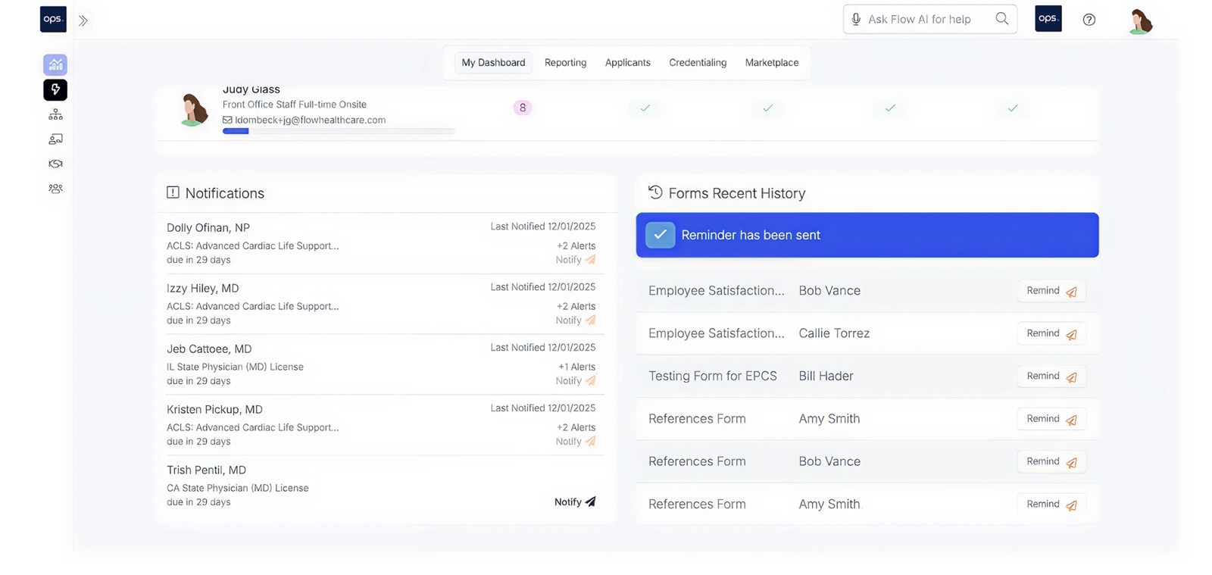Open the org chart sidebar icon

55,114
